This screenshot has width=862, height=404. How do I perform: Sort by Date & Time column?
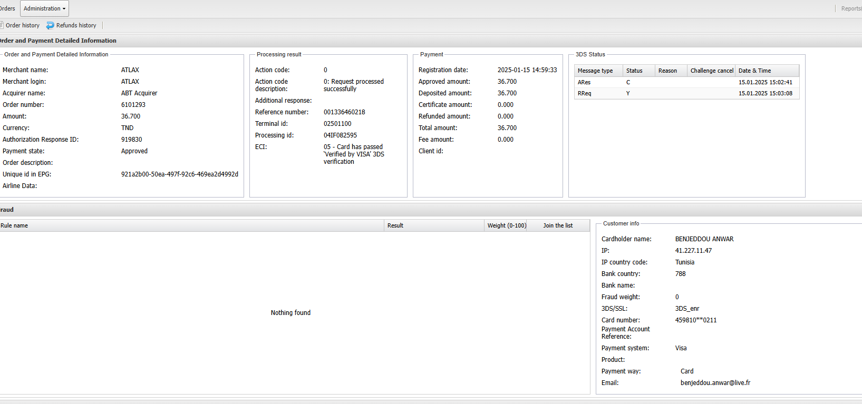coord(754,71)
